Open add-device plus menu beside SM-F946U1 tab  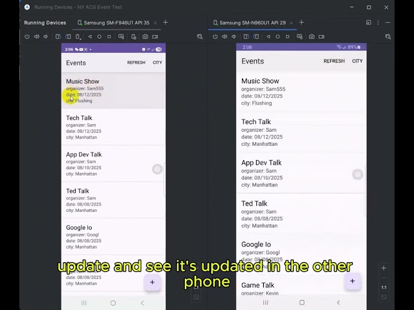pyautogui.click(x=166, y=23)
